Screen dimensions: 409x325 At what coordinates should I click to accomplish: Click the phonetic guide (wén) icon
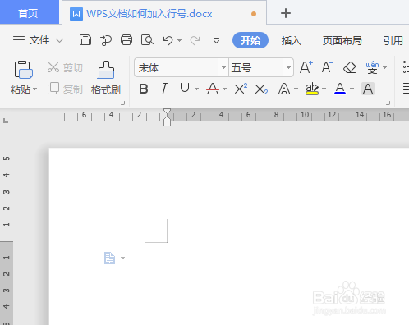[372, 67]
